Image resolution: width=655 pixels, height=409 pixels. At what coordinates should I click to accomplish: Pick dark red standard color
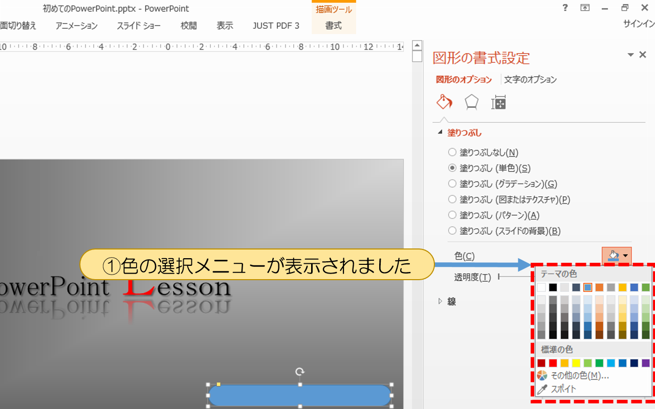[541, 363]
